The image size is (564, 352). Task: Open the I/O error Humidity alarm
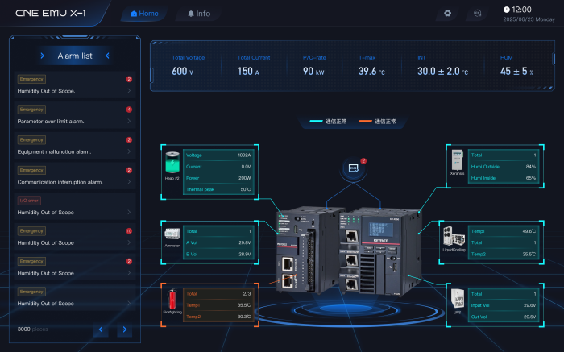(x=73, y=206)
